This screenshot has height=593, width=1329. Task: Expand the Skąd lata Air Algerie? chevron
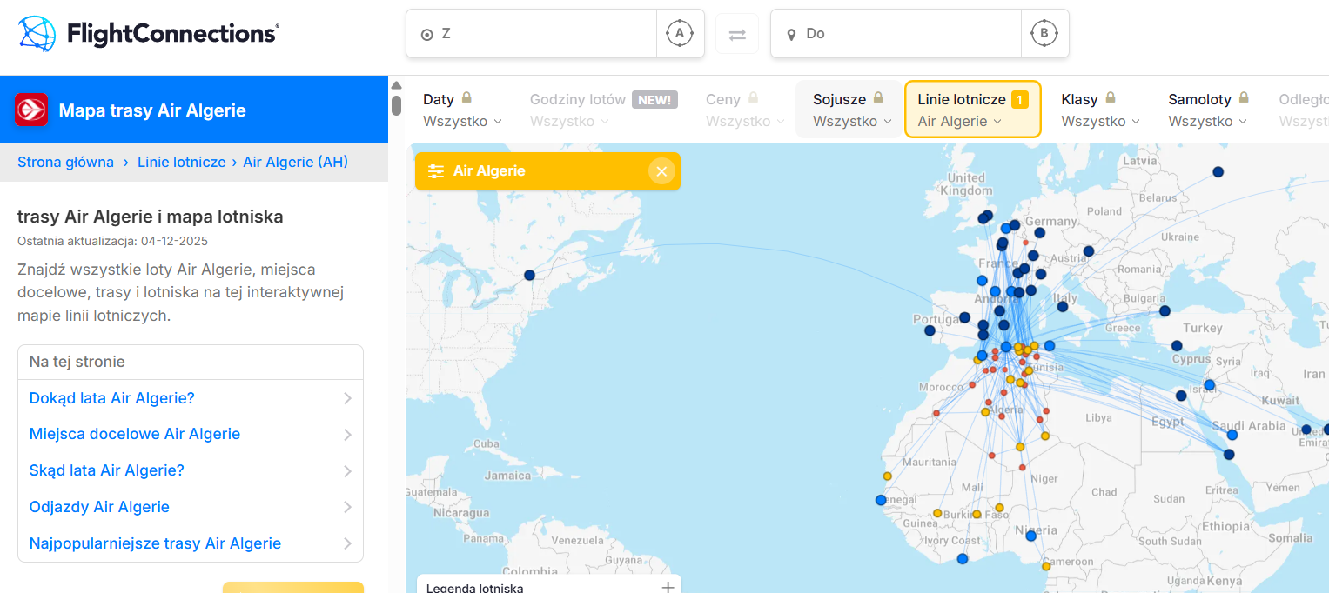(x=347, y=471)
